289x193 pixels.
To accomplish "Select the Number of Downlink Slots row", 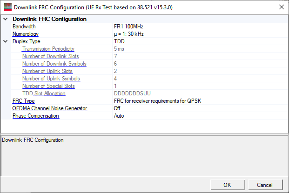I will click(149, 56).
